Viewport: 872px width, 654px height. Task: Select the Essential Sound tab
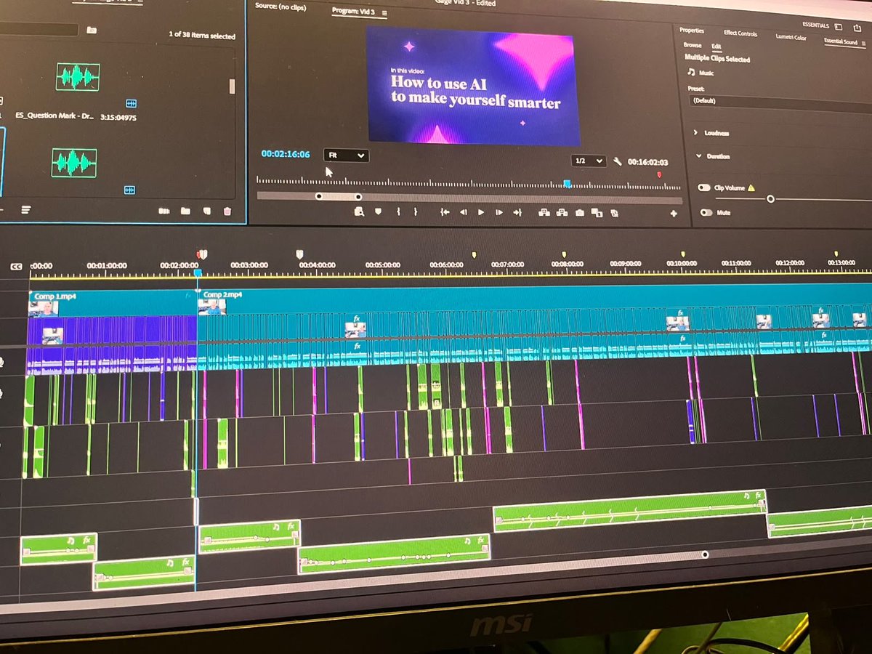841,41
